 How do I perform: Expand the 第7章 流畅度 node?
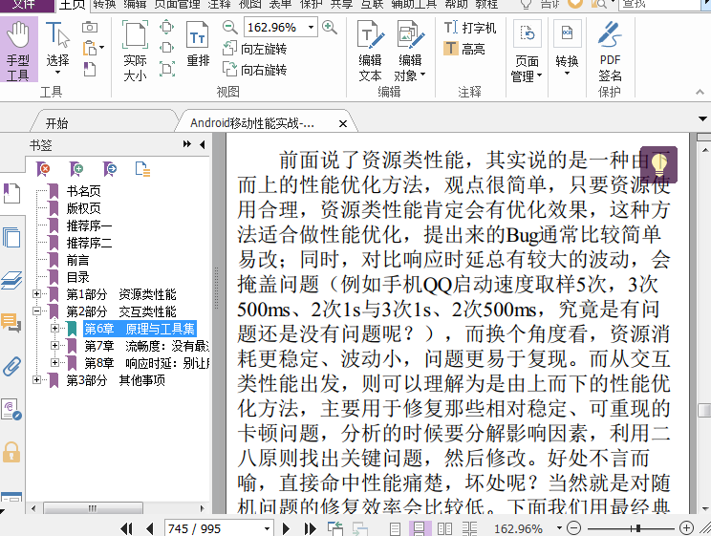[54, 346]
